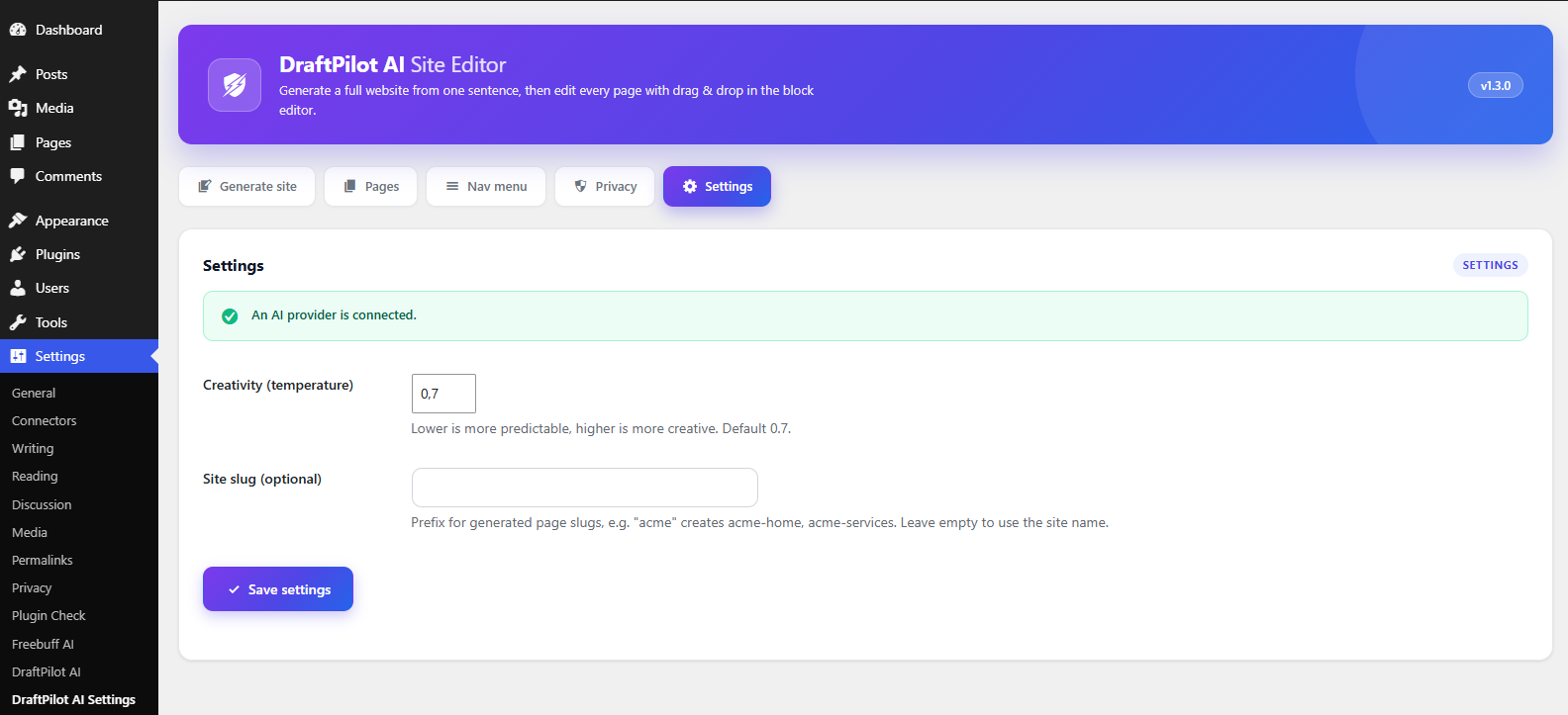Click the Privacy shield icon
This screenshot has height=715, width=1568.
pos(581,186)
